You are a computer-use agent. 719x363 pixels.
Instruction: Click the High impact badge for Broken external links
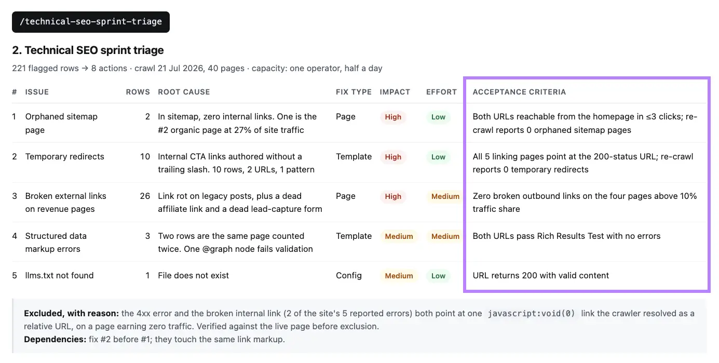coord(393,196)
